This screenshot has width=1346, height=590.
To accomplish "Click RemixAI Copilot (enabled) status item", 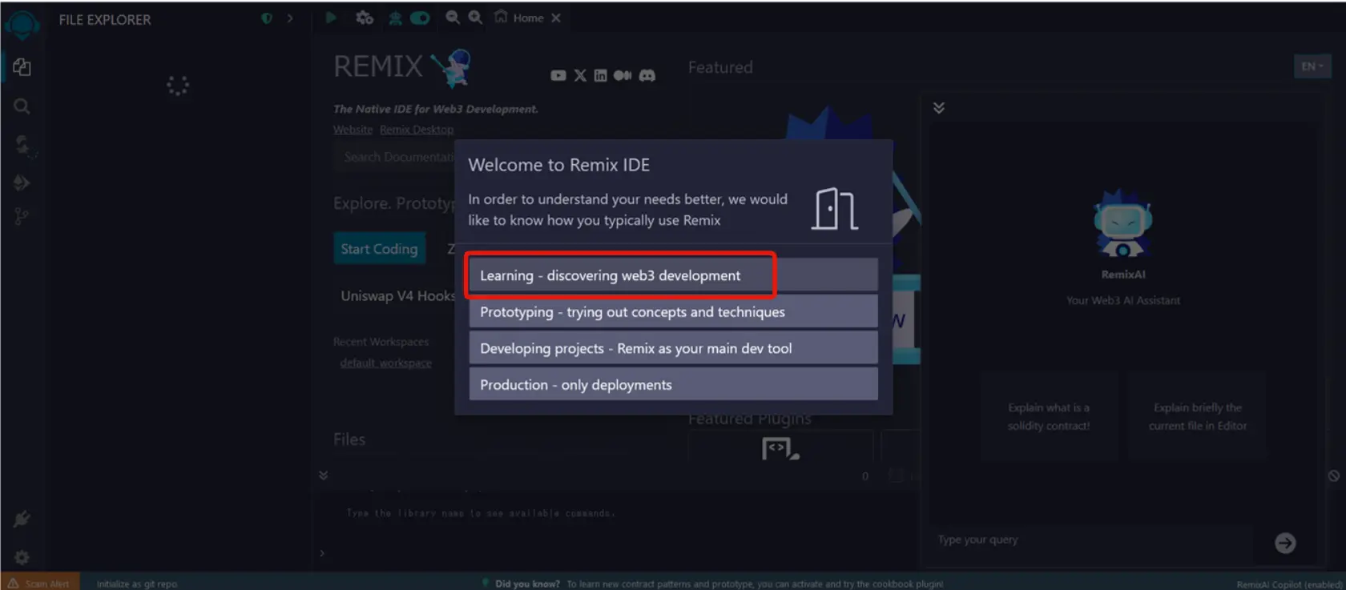I will 1289,584.
